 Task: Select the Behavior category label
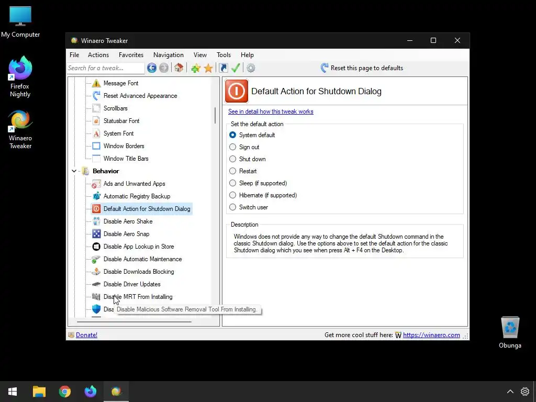point(106,171)
